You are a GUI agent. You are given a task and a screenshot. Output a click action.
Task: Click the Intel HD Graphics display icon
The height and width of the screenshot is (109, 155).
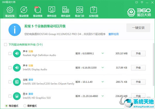(17, 96)
